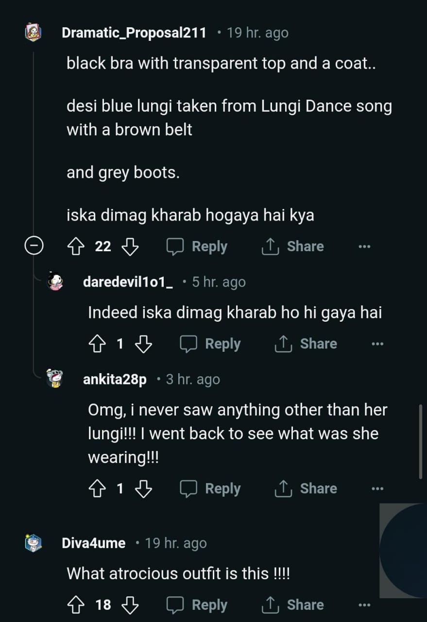Share Dramatic_Proposal211's comment
This screenshot has height=622, width=427.
click(292, 247)
